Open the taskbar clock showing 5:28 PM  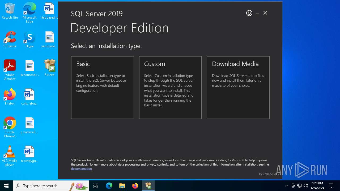[x=317, y=186]
